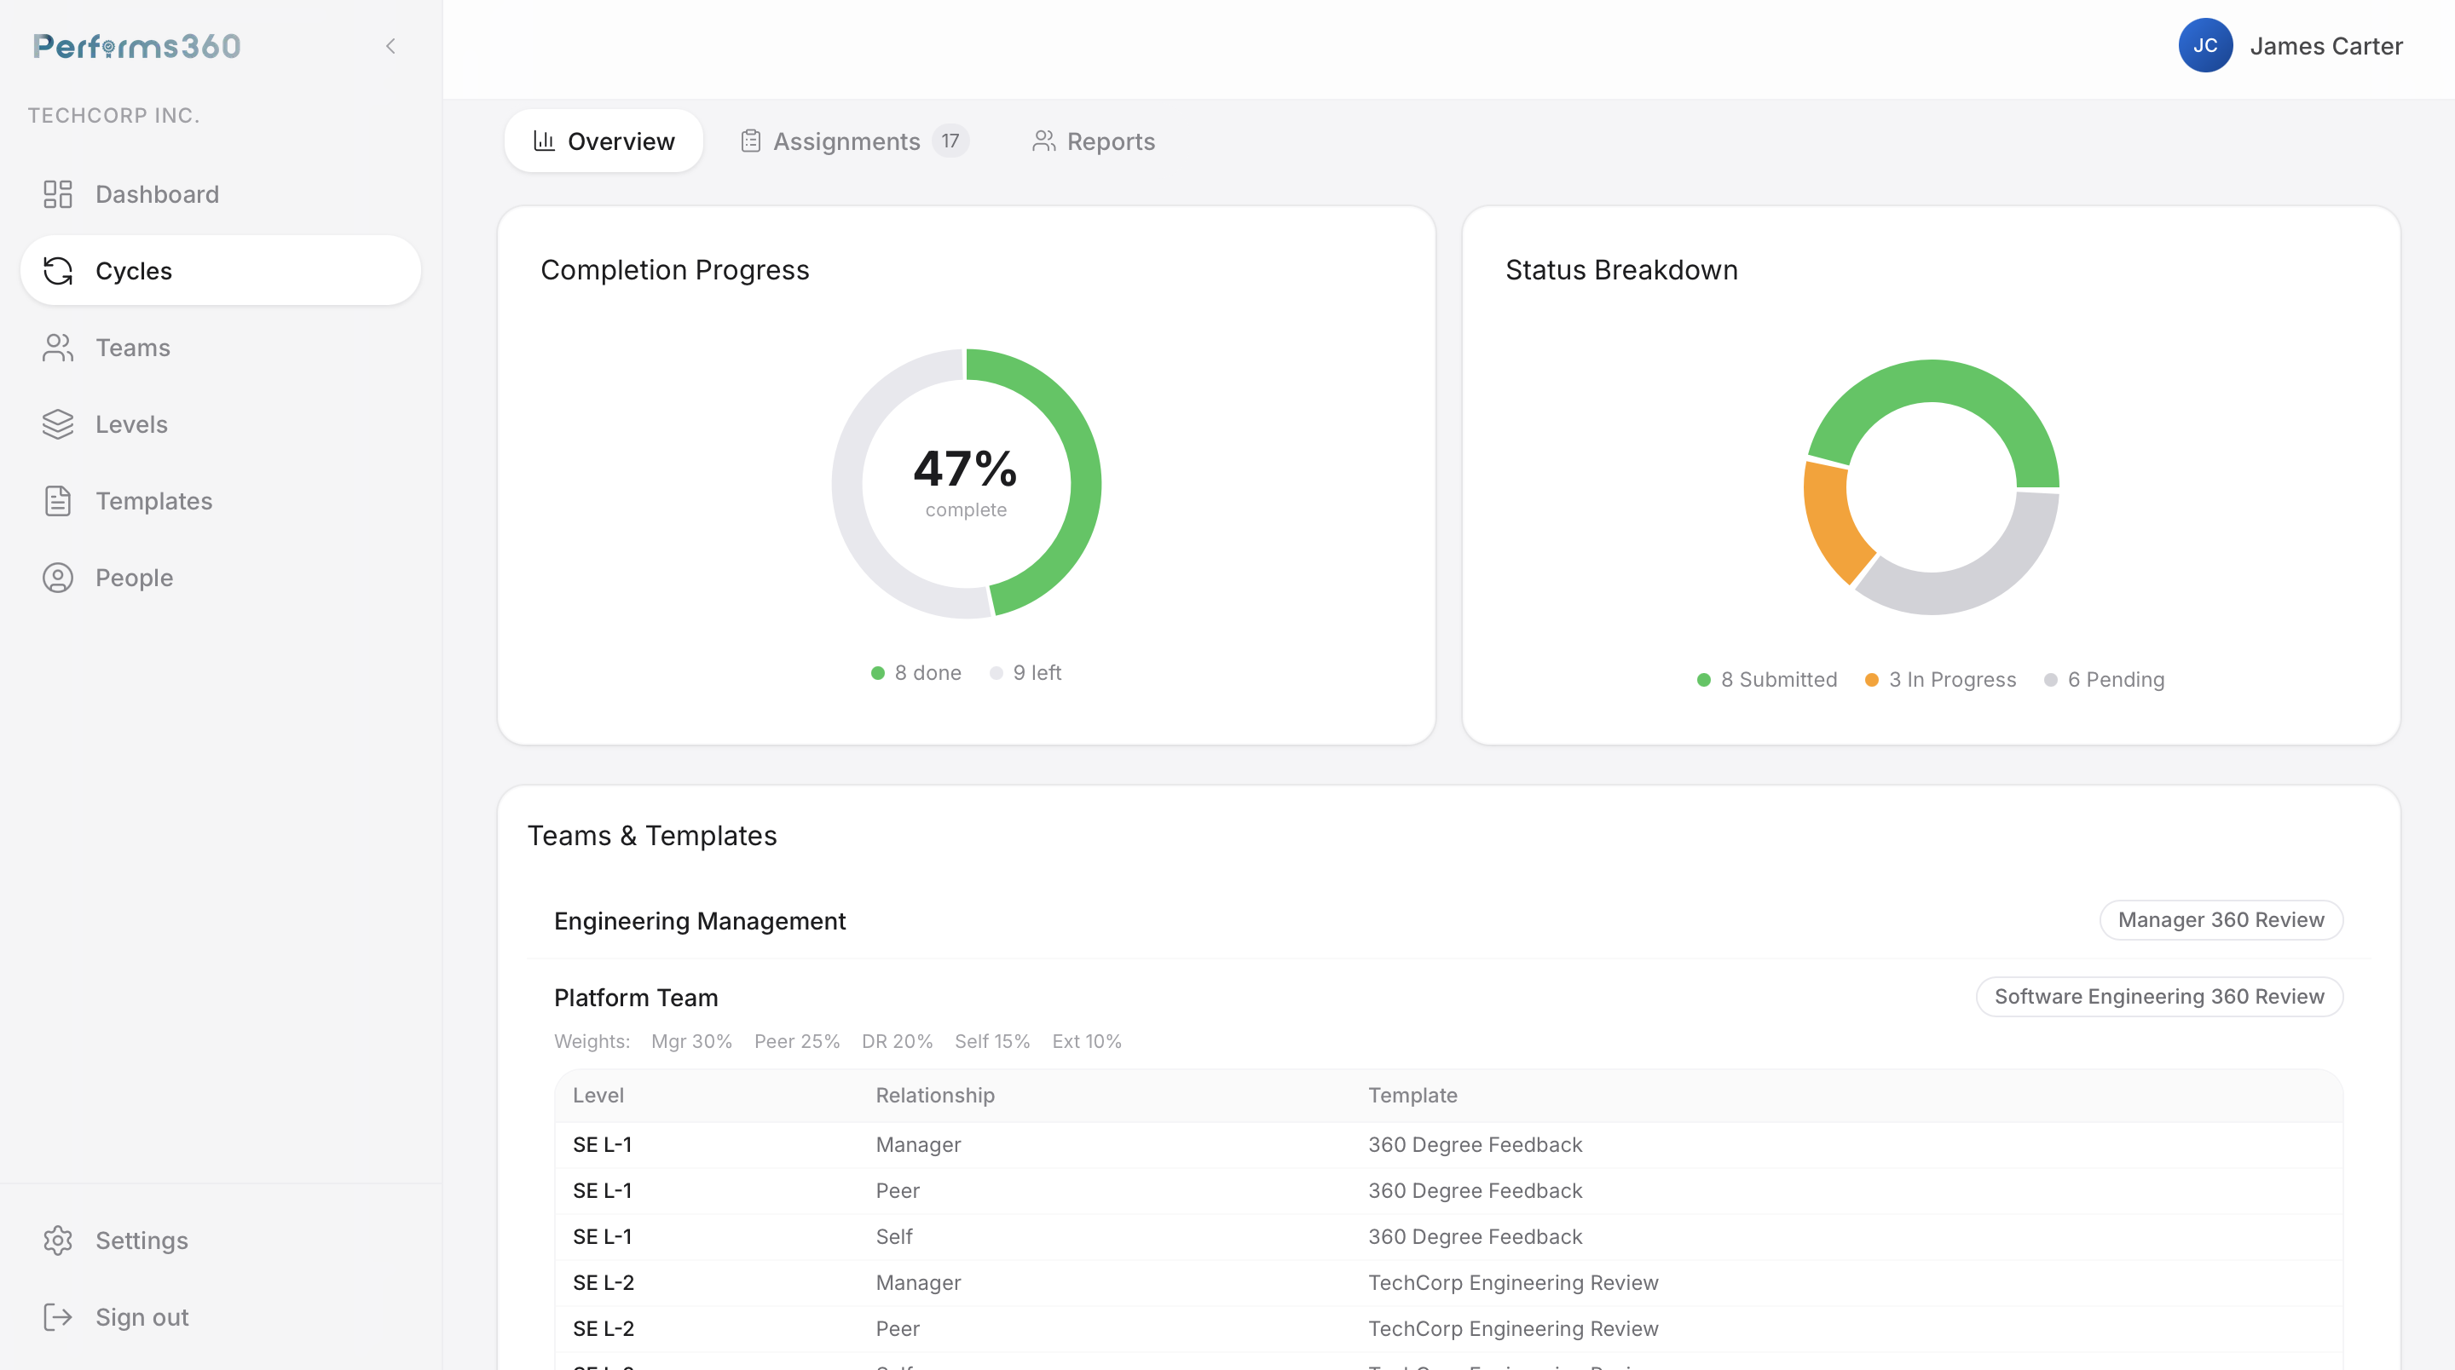Click the Manager 360 Review badge

[2221, 919]
